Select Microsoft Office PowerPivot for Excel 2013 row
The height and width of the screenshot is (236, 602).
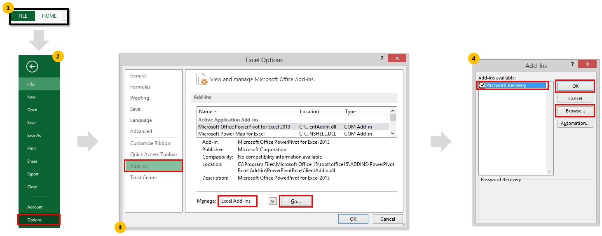tap(293, 126)
